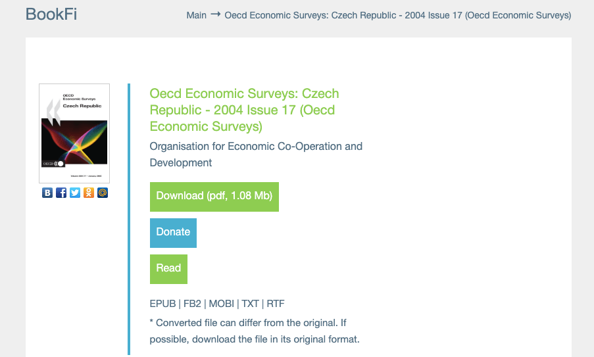The image size is (594, 357).
Task: Share the book on VKontakte
Action: tap(47, 193)
